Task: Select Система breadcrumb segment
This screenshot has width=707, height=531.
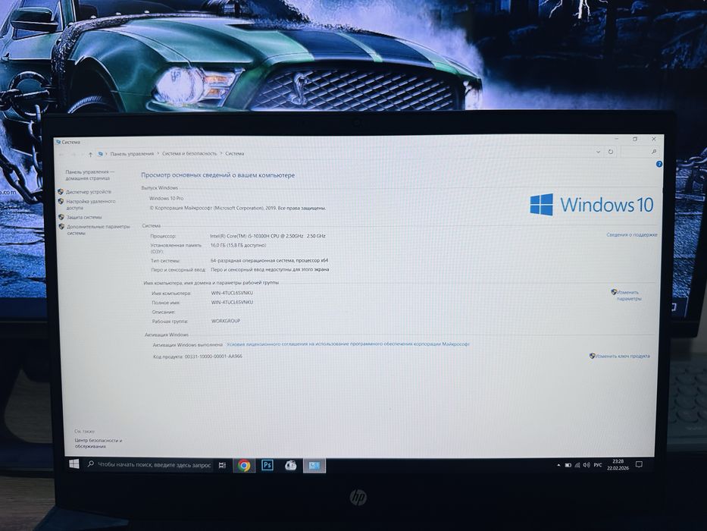Action: [234, 153]
